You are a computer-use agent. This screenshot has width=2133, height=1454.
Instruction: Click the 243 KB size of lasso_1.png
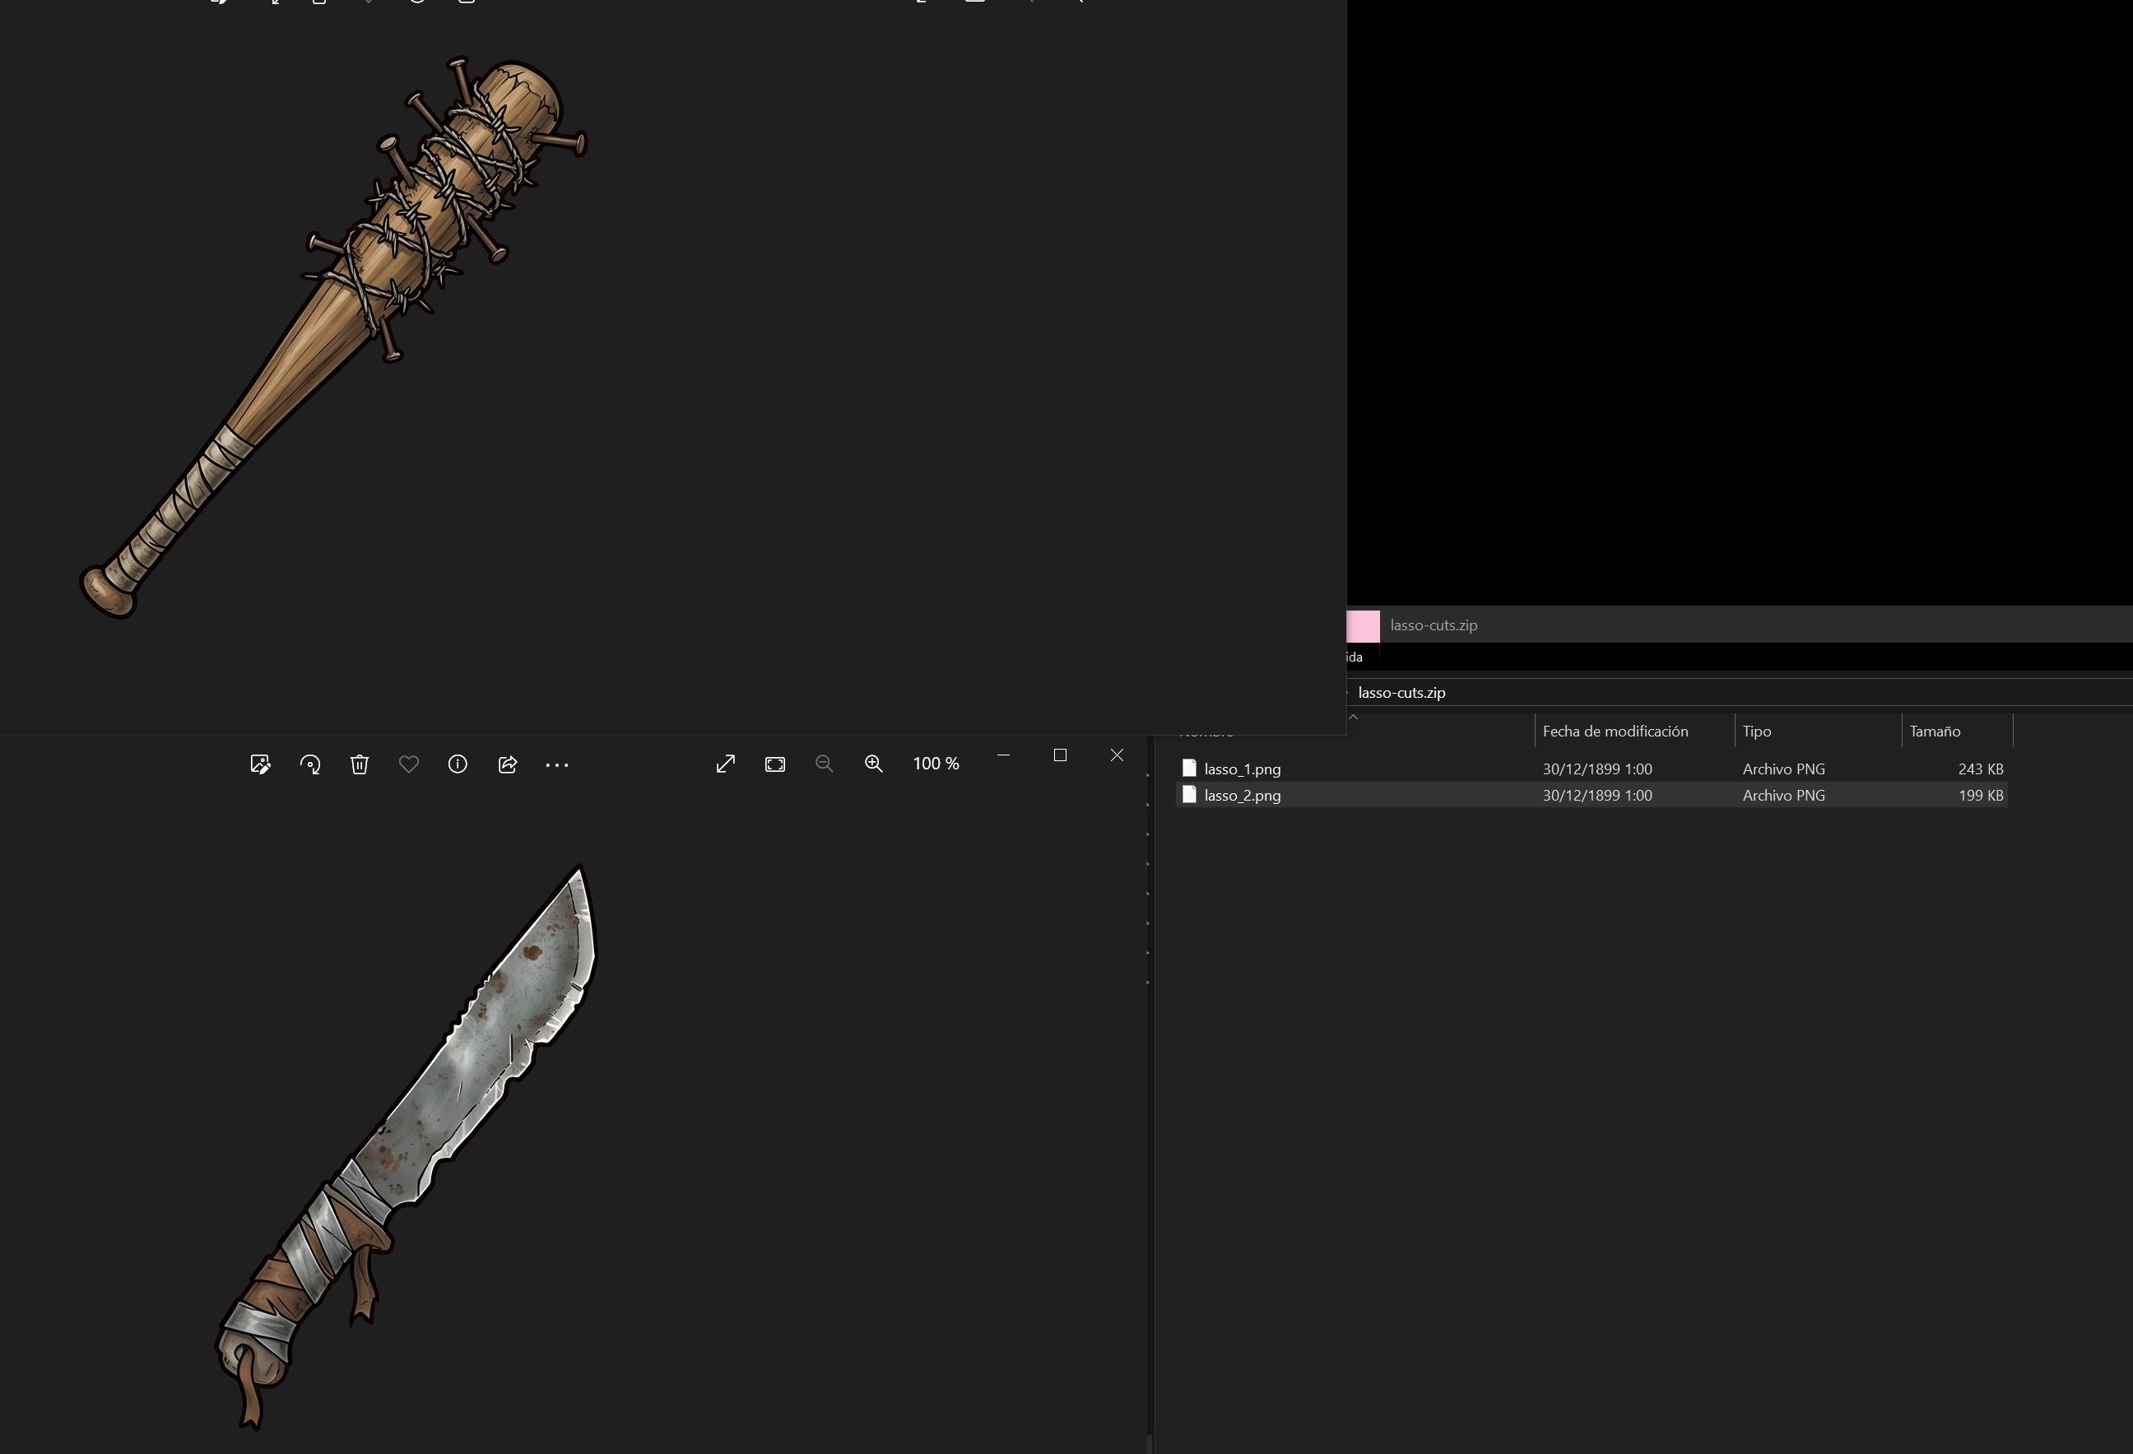(x=1981, y=769)
